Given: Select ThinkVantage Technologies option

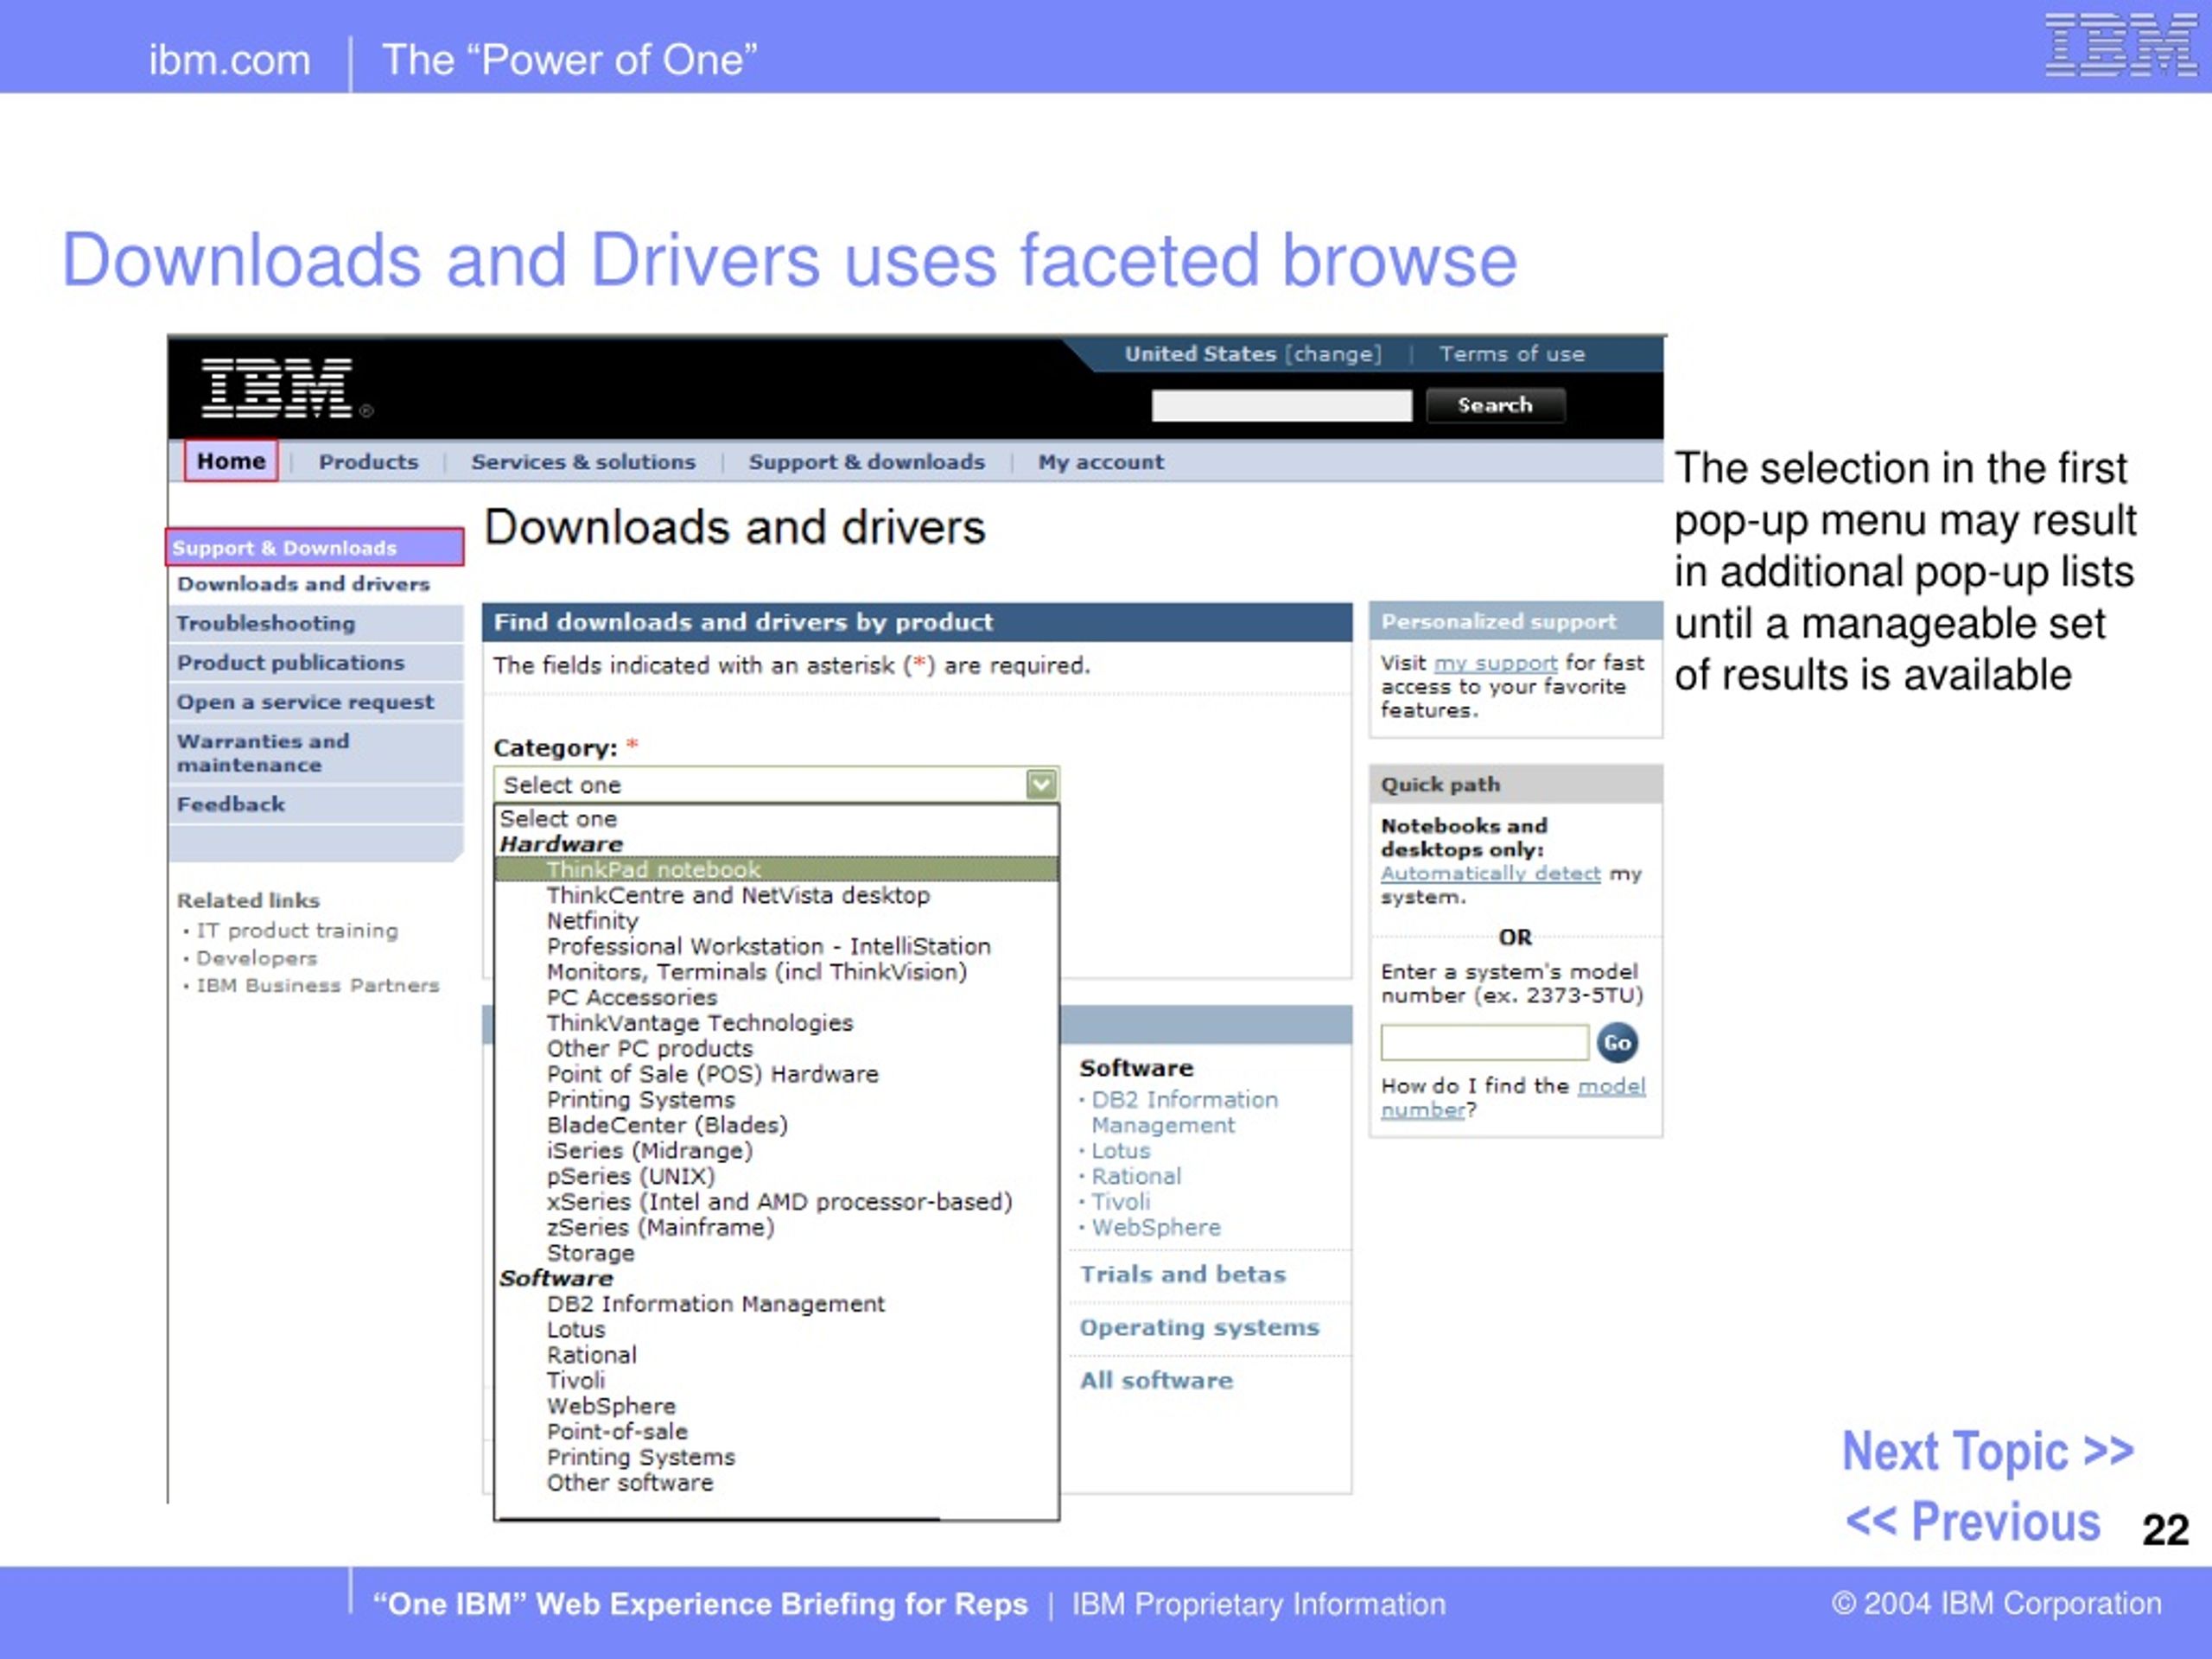Looking at the screenshot, I should (x=699, y=1023).
